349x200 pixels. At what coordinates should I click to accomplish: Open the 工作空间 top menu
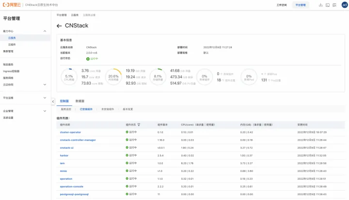tap(282, 5)
